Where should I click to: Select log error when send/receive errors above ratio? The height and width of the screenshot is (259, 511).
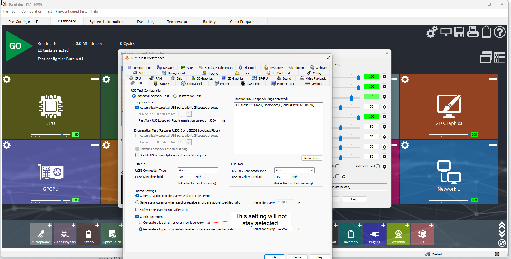(x=137, y=202)
